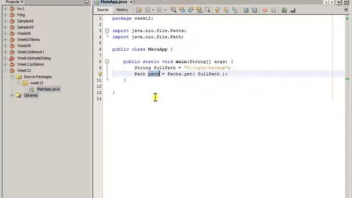This screenshot has width=352, height=198.
Task: Select MainApp.java in the project tree
Action: coord(48,89)
